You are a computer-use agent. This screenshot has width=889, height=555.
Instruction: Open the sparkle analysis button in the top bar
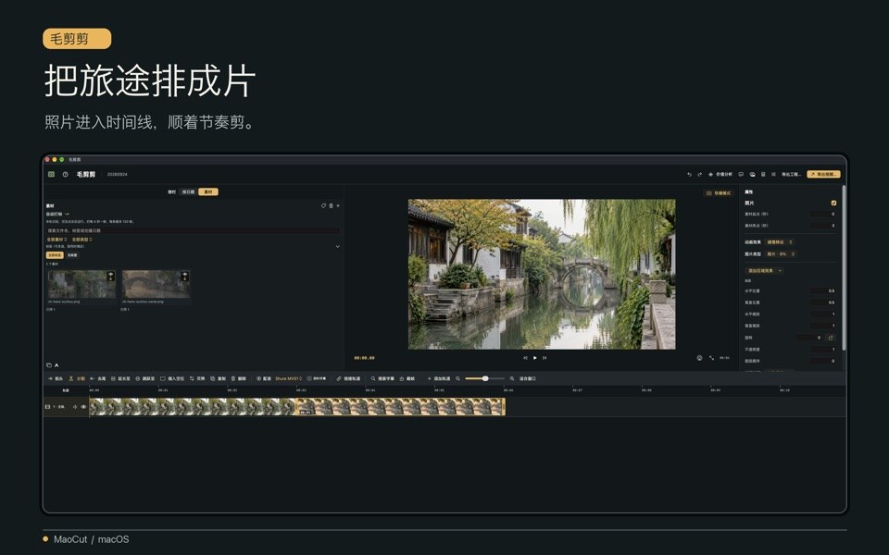tap(720, 175)
